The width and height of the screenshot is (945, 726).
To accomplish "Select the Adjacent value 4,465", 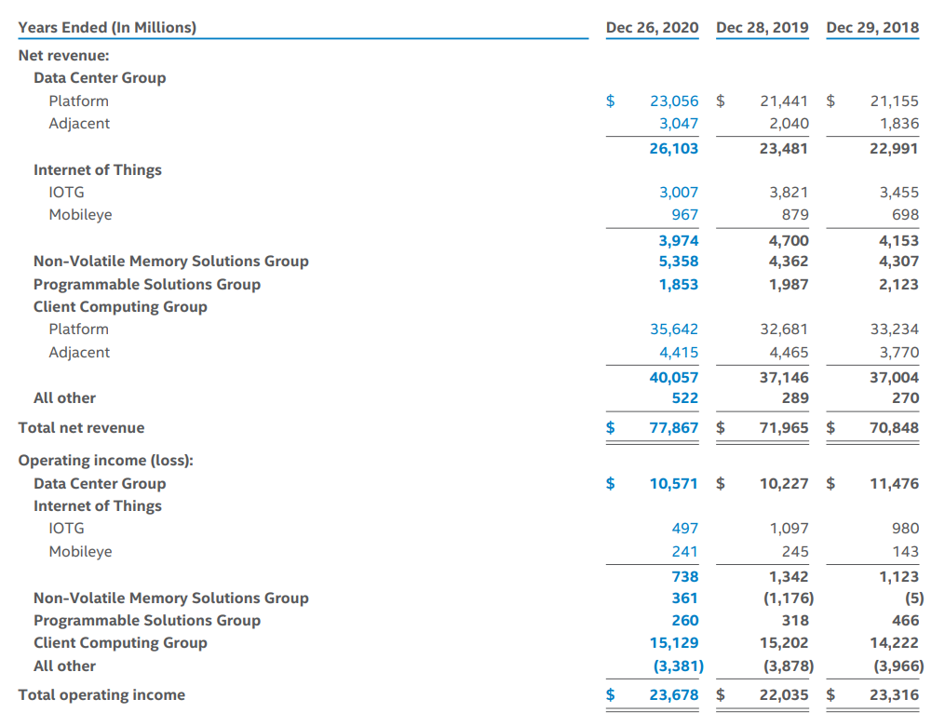I will [789, 353].
